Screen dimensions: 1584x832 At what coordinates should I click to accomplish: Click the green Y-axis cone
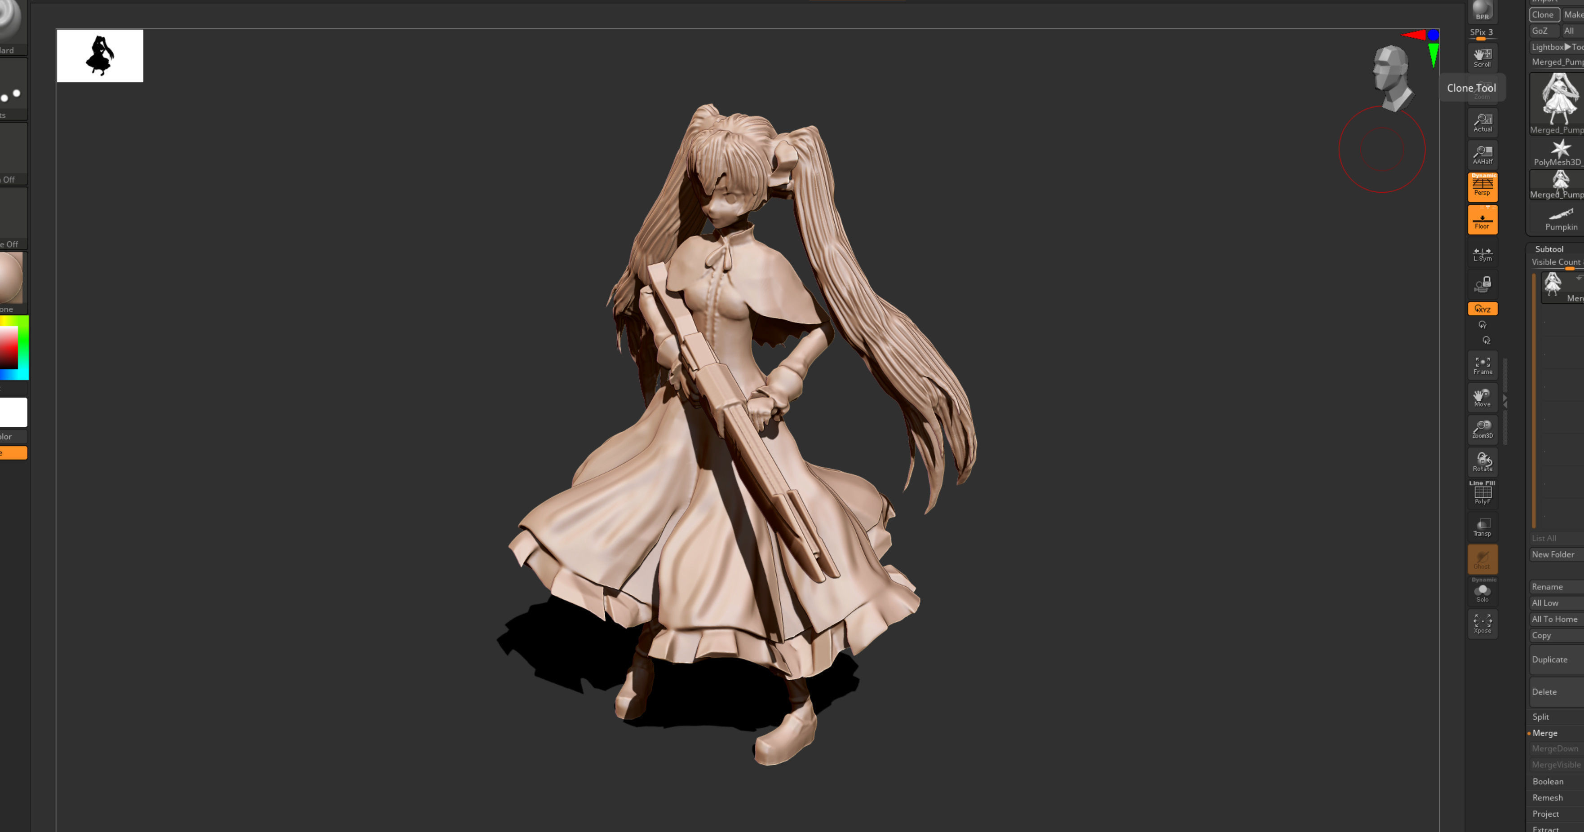pyautogui.click(x=1434, y=55)
